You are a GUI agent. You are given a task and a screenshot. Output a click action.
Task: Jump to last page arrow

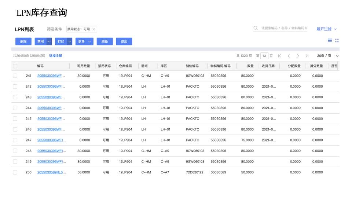[x=307, y=56]
